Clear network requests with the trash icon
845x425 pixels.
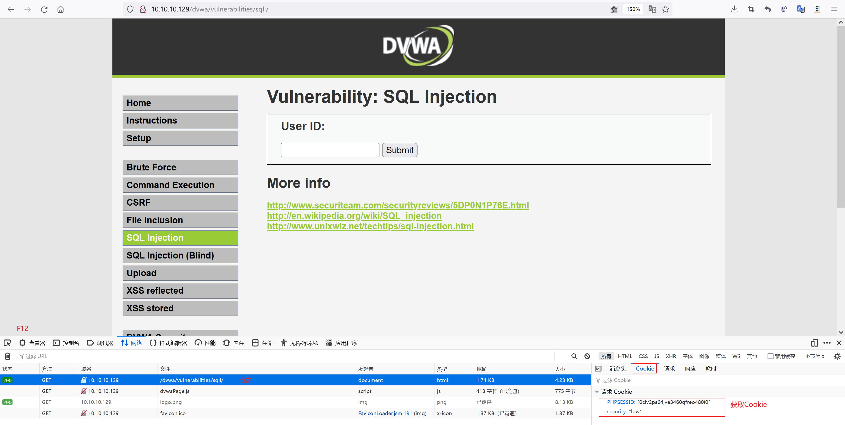pyautogui.click(x=8, y=356)
